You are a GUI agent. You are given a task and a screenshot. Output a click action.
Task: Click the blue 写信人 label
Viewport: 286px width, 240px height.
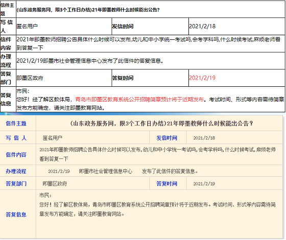coord(16,138)
